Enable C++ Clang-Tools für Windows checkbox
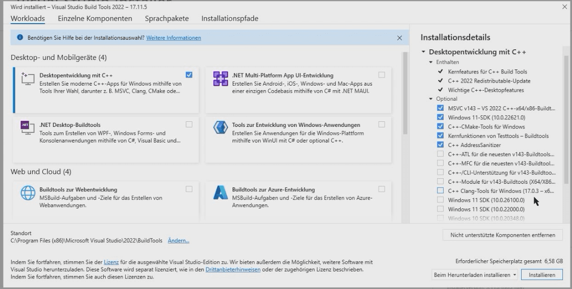Viewport: 572px width, 289px height. pos(441,190)
